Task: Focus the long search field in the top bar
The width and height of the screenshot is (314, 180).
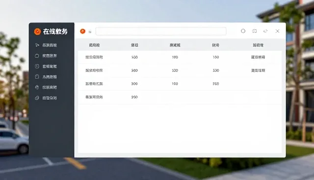Action: [161, 31]
